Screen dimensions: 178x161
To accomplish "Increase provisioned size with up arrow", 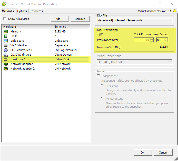I will click(152, 39).
